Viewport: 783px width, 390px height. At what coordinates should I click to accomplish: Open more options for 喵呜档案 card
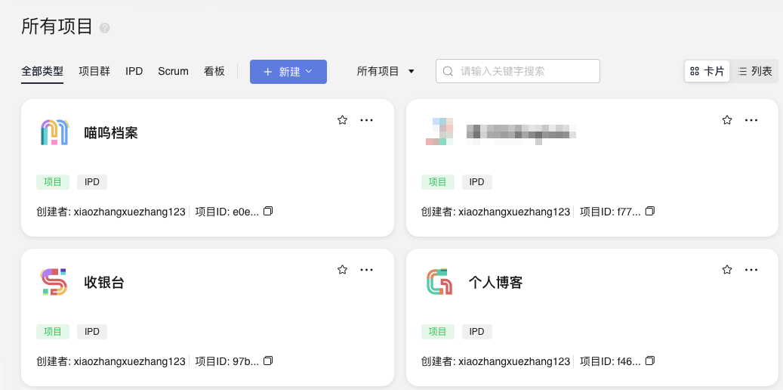pos(366,120)
